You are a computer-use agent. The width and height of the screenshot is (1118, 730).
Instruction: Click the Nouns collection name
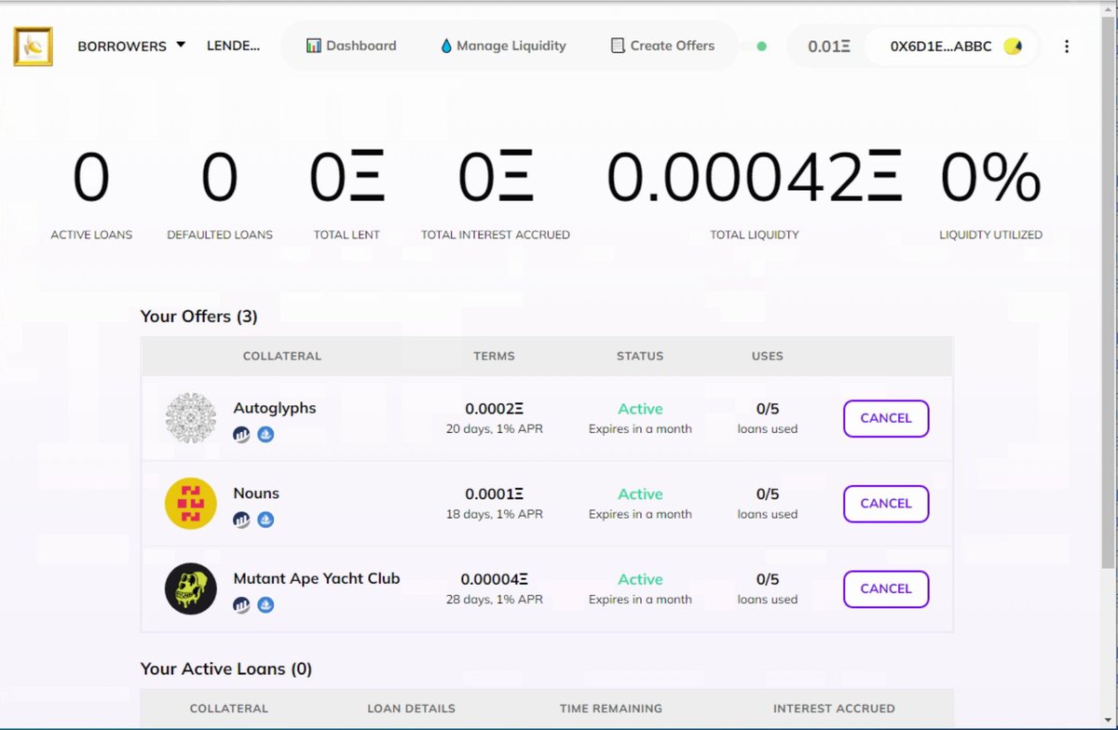click(256, 493)
